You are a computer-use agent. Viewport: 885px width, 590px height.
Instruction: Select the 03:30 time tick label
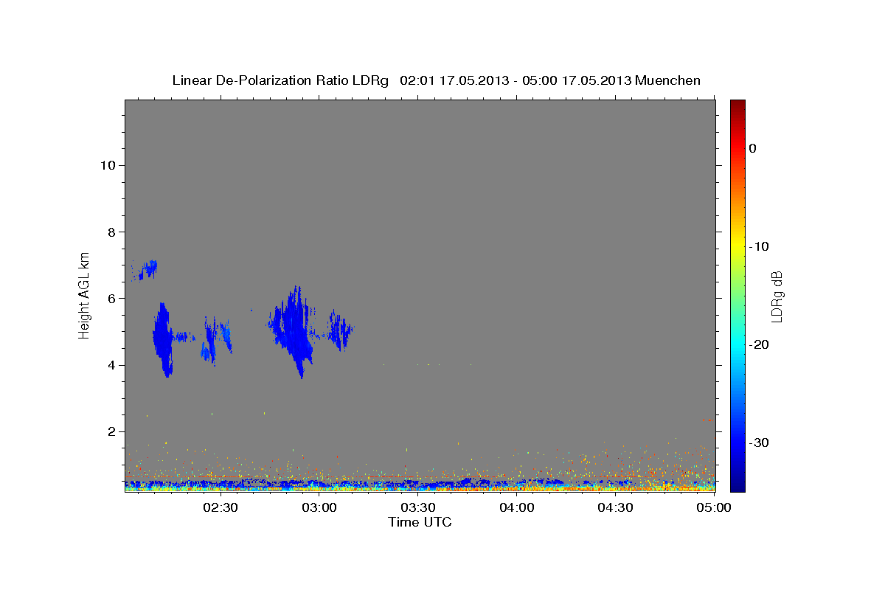click(x=419, y=508)
